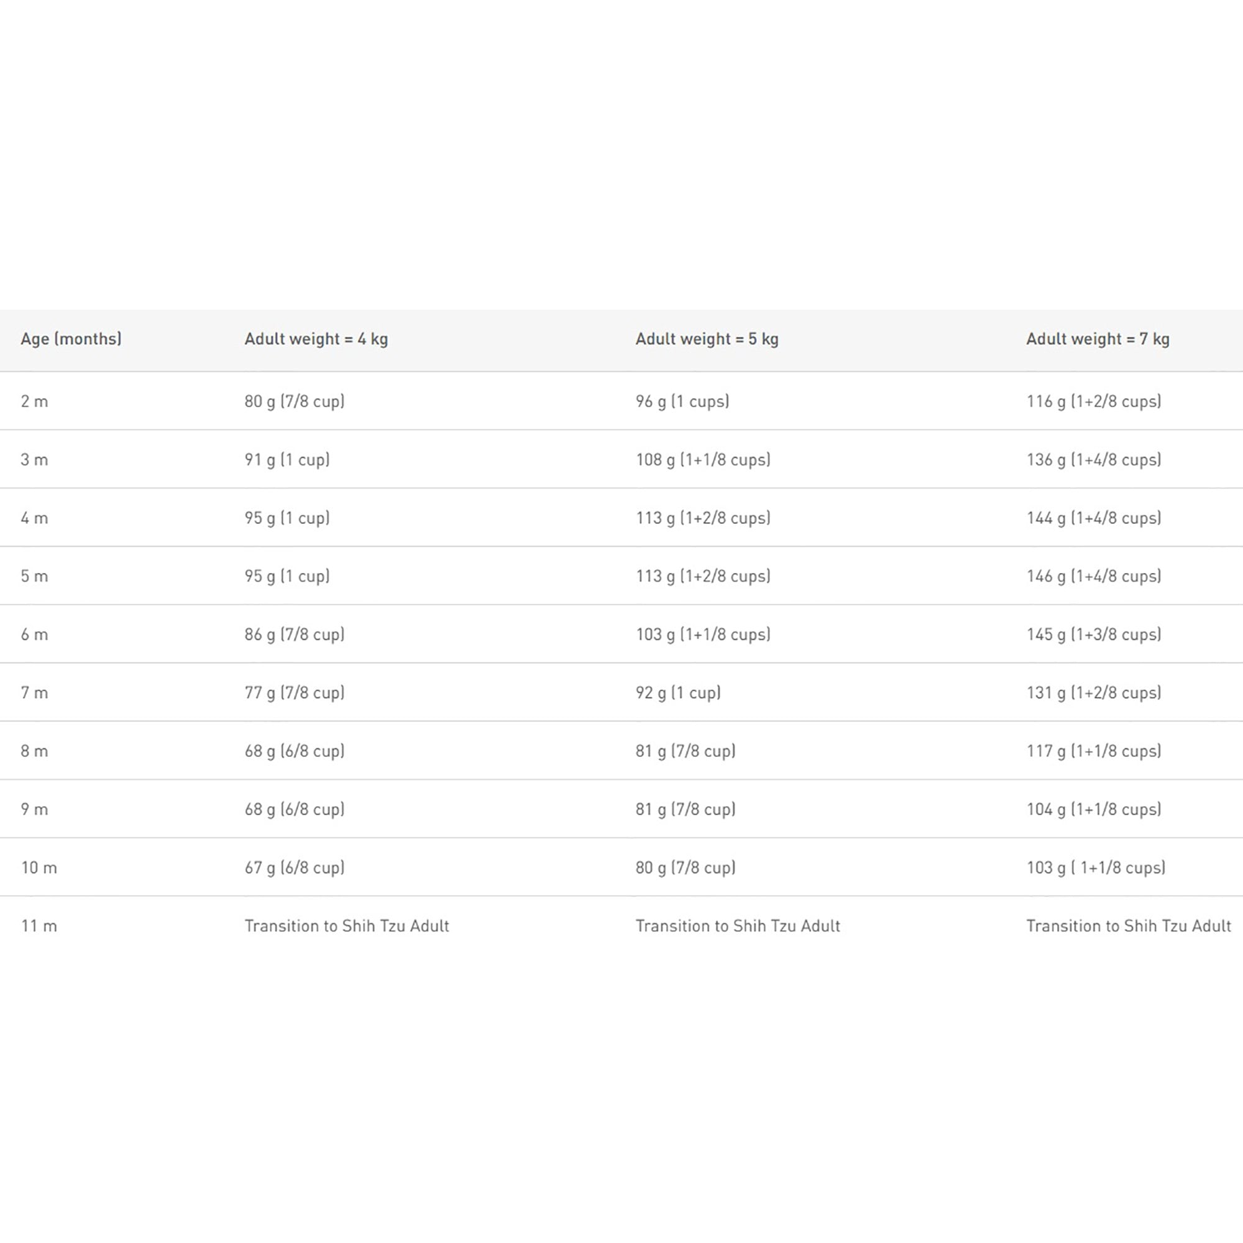Image resolution: width=1243 pixels, height=1243 pixels.
Task: Click the 'Adult weight = 7 kg' header
Action: [x=1097, y=339]
